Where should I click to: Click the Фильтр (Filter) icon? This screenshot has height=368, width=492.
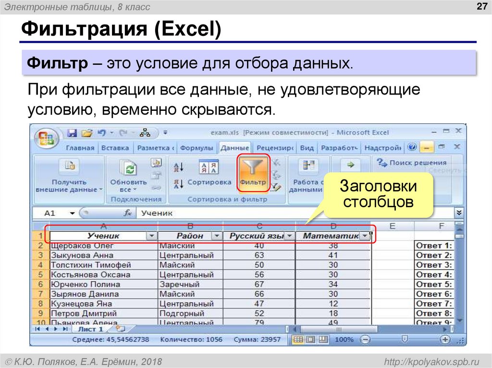click(253, 174)
